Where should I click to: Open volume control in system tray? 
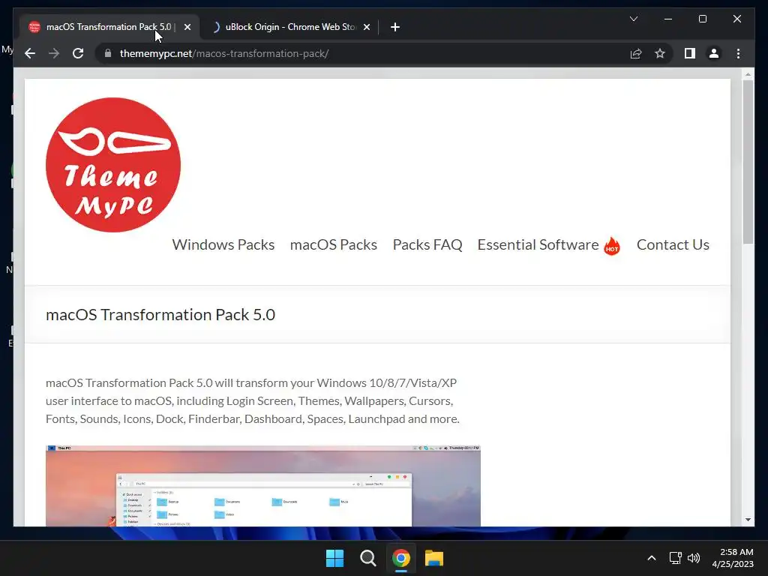point(694,558)
